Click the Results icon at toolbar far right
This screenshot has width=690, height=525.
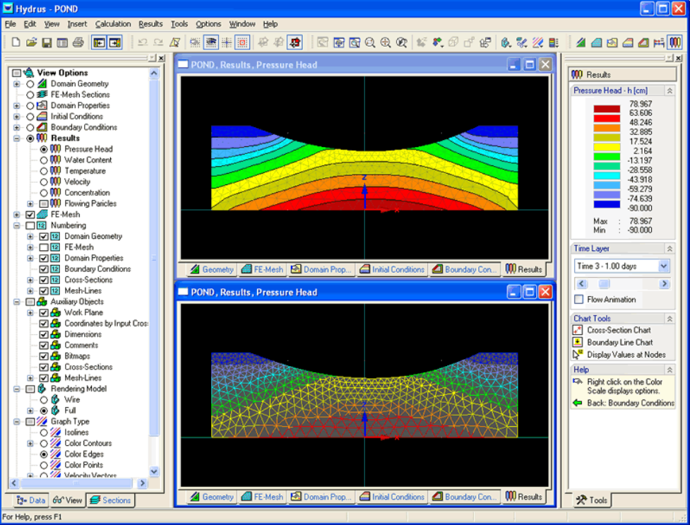674,42
